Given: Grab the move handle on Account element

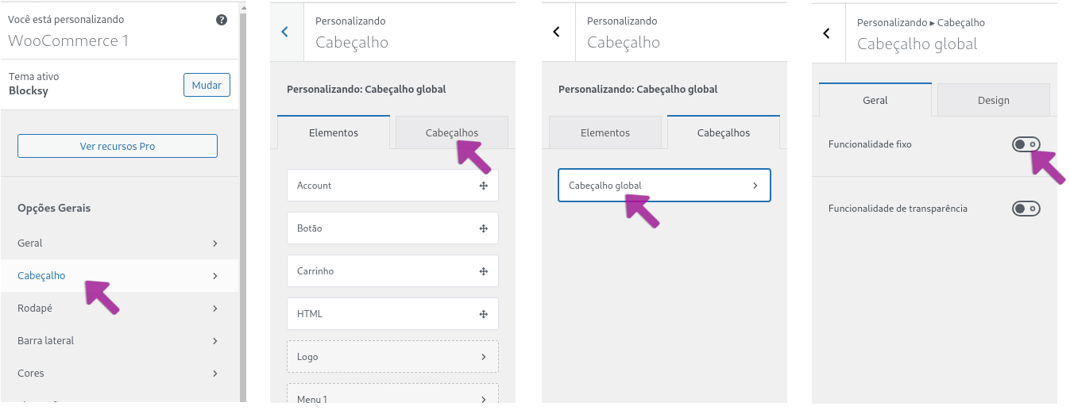Looking at the screenshot, I should tap(483, 186).
